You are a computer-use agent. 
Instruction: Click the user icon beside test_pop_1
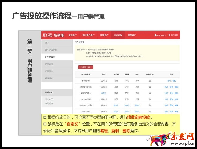(x=155, y=35)
